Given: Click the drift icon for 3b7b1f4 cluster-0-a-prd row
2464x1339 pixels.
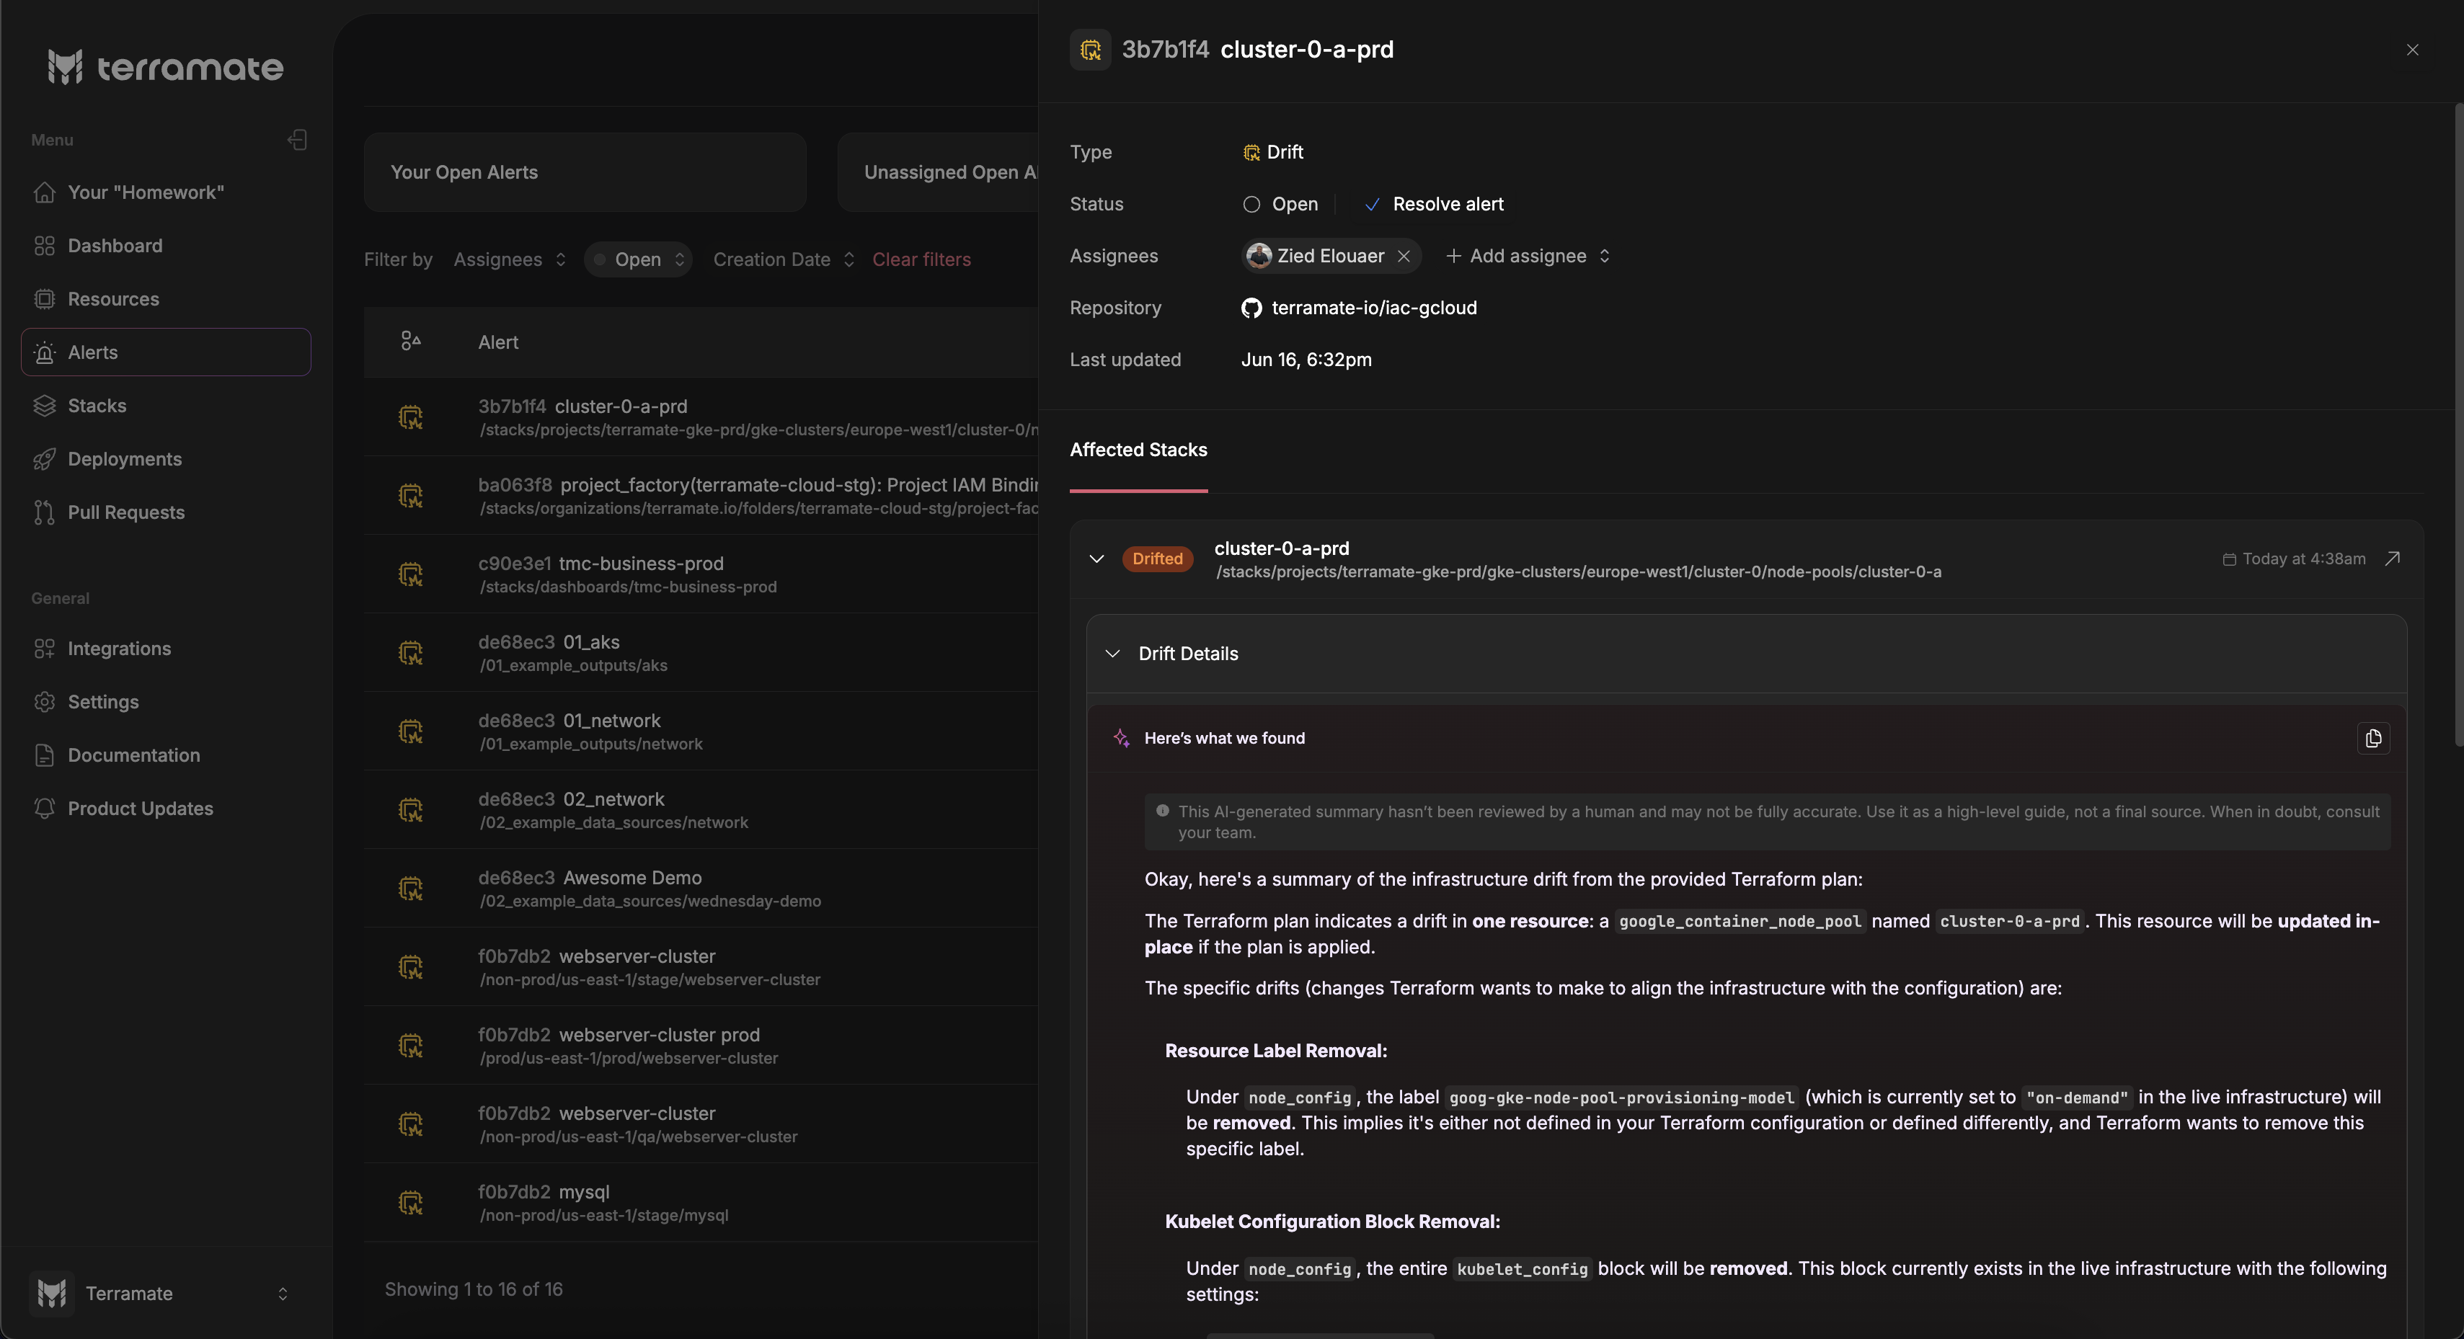Looking at the screenshot, I should 410,417.
